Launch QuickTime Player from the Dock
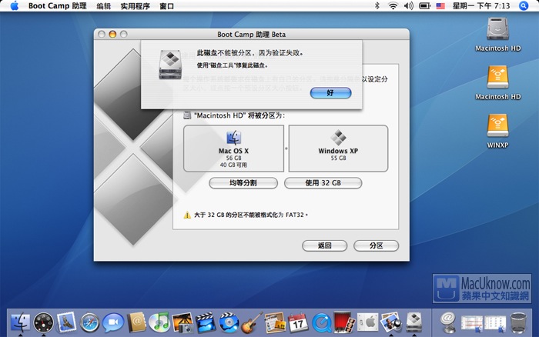 coord(321,322)
